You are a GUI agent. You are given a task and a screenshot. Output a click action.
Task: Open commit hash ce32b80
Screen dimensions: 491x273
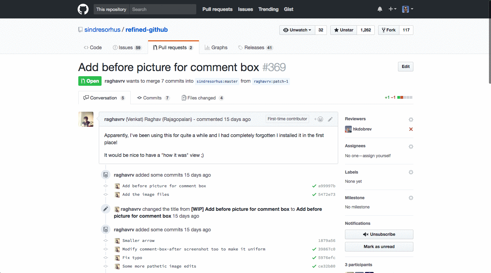click(327, 266)
